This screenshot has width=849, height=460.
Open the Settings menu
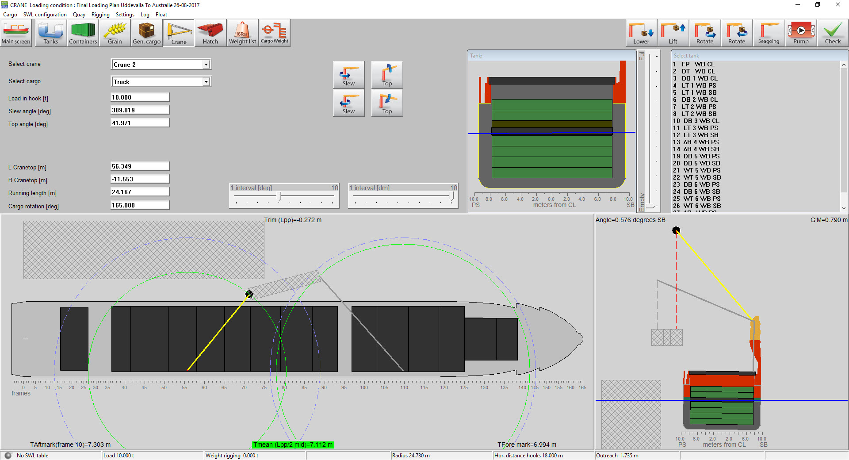pos(125,15)
